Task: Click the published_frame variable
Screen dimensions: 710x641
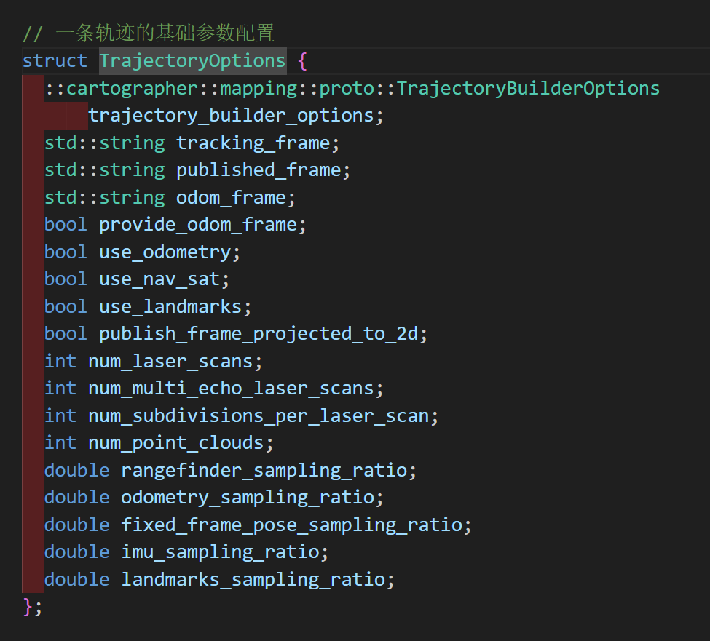Action: 259,170
